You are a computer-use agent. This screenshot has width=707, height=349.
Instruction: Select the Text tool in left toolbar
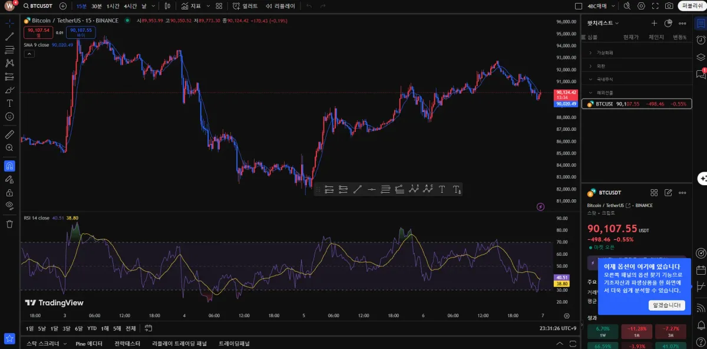pos(9,103)
